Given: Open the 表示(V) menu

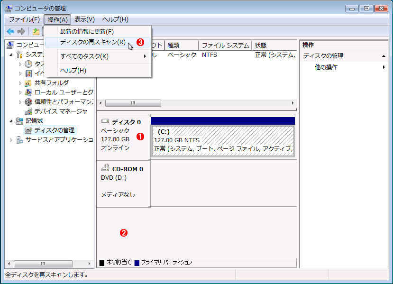Looking at the screenshot, I should [85, 19].
